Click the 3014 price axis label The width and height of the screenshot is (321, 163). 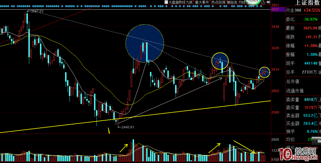coord(275,69)
